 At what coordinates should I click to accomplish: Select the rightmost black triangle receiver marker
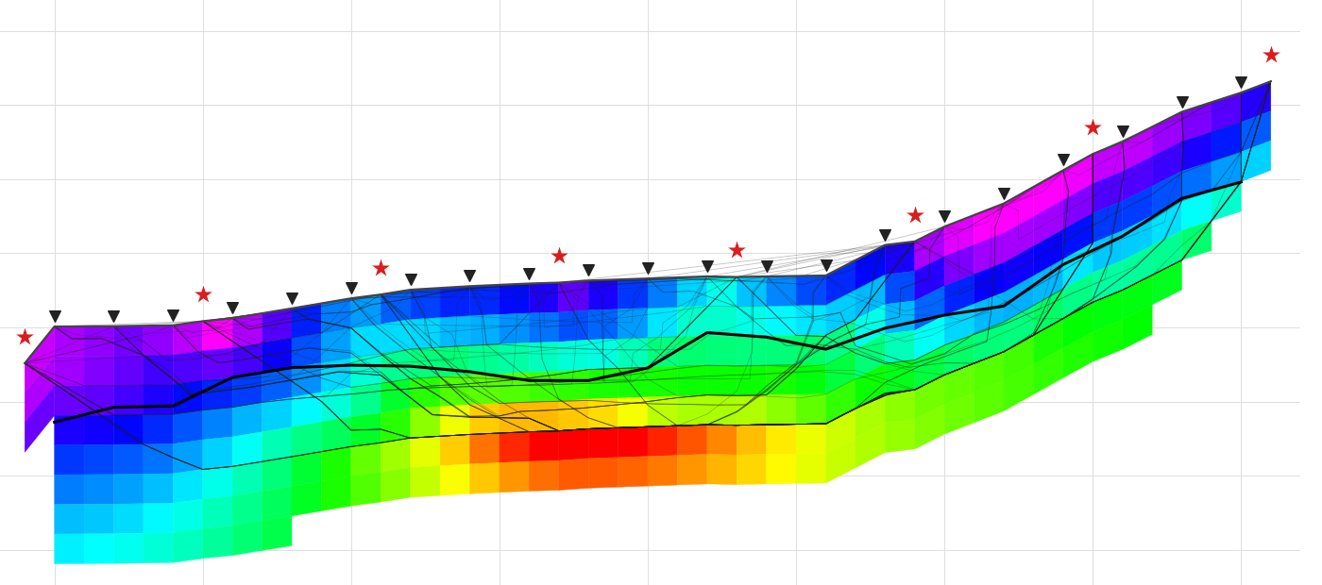pyautogui.click(x=1241, y=83)
